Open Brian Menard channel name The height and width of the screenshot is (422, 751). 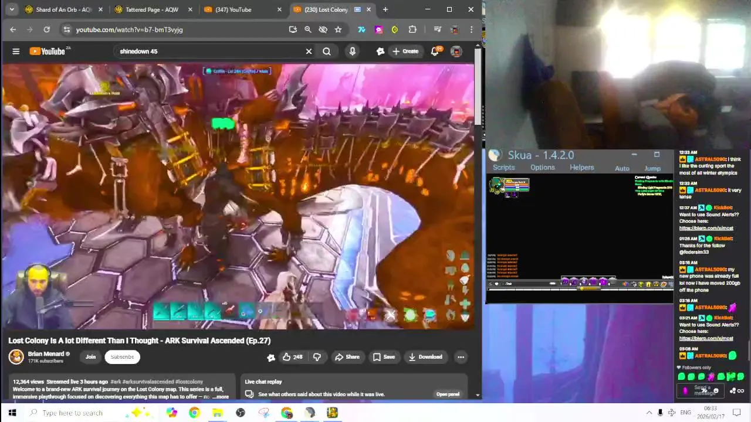pos(46,354)
